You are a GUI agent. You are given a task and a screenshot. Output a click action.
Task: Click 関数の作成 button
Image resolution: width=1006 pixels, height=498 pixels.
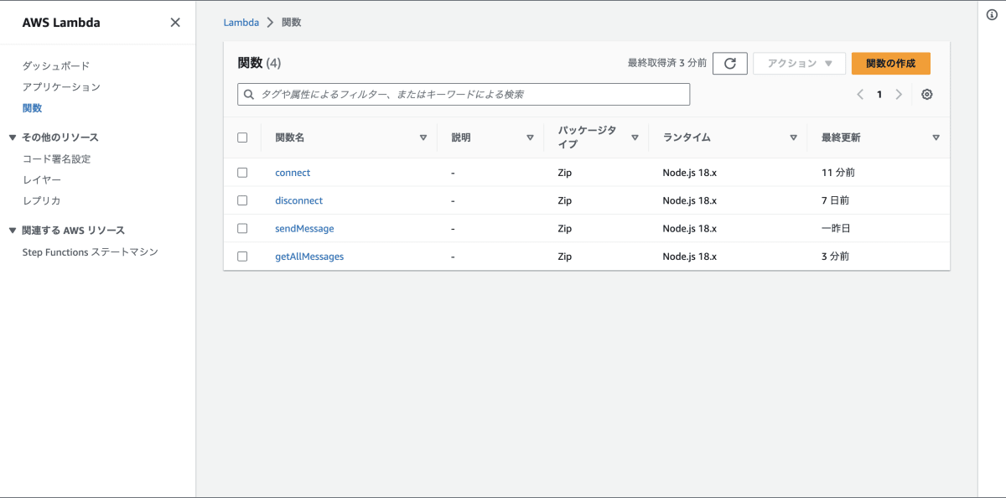point(890,64)
